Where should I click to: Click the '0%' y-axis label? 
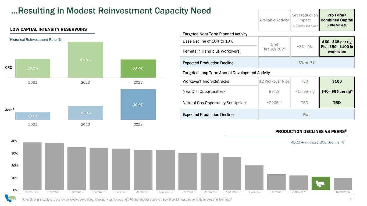(x=16, y=190)
